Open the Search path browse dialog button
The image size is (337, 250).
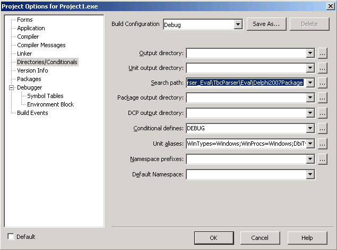(x=322, y=83)
